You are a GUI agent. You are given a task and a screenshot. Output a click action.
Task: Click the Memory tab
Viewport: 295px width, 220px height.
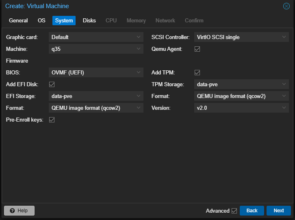(x=136, y=20)
